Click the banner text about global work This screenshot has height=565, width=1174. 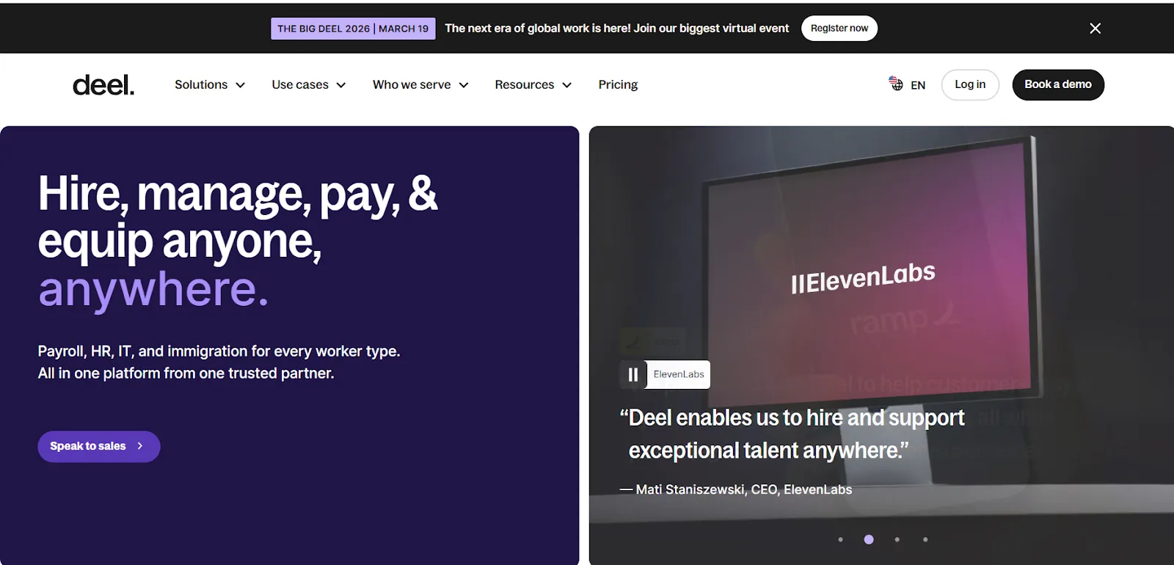pyautogui.click(x=616, y=28)
